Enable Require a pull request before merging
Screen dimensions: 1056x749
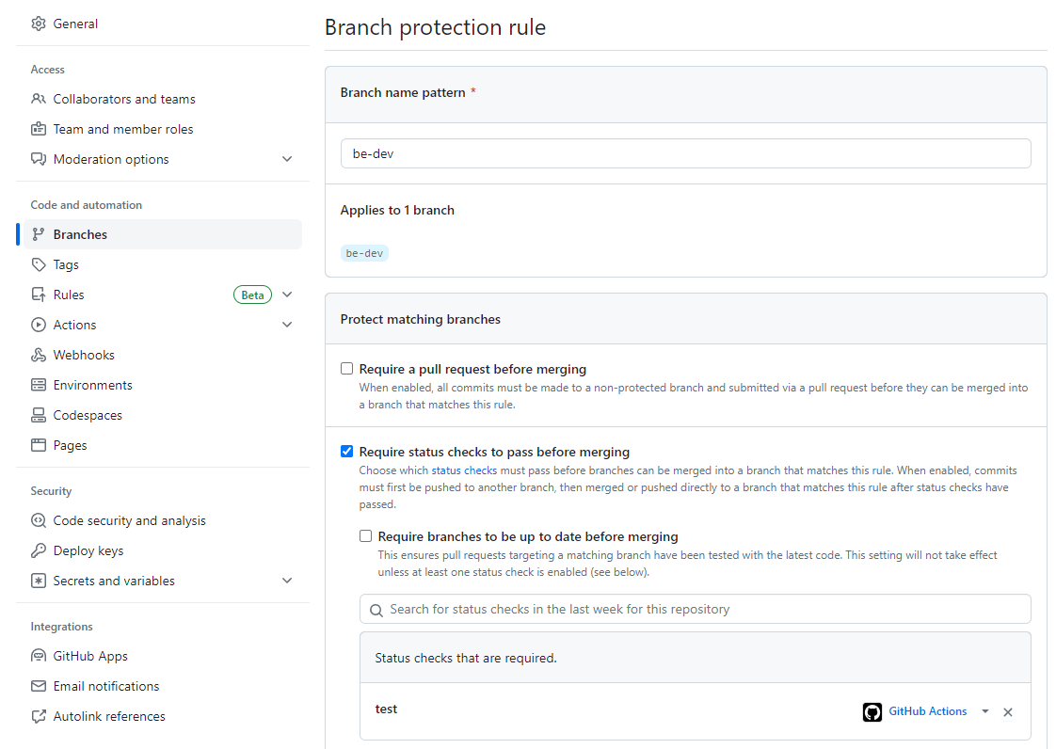click(346, 368)
